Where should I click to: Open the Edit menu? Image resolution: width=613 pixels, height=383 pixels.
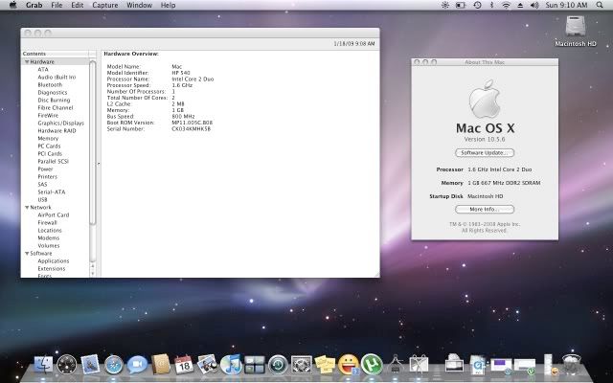[x=77, y=5]
